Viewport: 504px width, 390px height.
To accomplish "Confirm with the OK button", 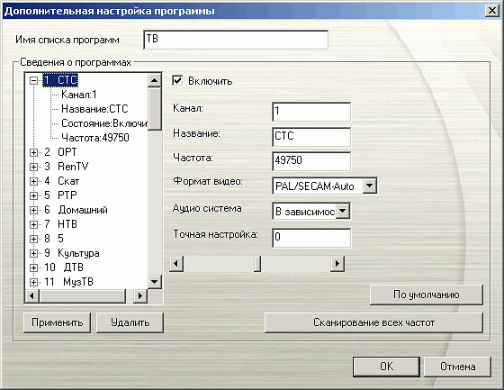I will coord(386,367).
